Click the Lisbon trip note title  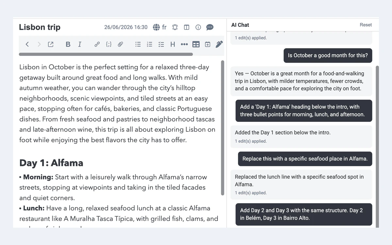click(40, 27)
